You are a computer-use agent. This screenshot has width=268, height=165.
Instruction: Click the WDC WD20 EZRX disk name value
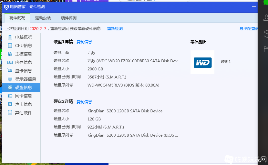[134, 61]
